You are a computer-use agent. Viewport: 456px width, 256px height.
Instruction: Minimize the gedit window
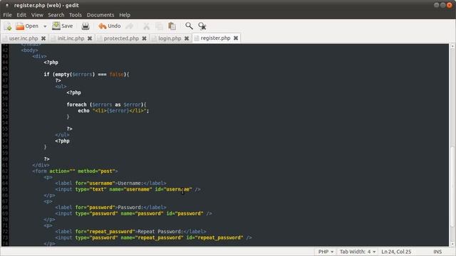click(x=436, y=5)
